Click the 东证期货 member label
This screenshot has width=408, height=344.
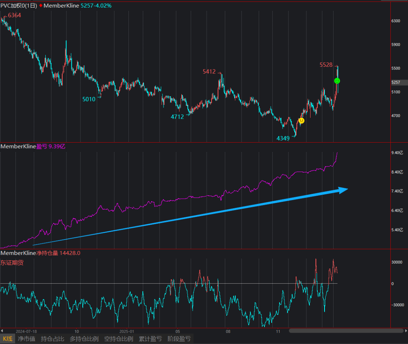(12, 263)
